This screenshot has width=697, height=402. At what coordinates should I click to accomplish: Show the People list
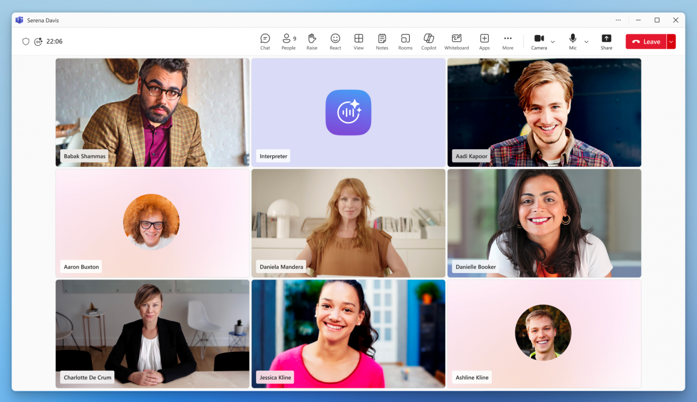(288, 41)
